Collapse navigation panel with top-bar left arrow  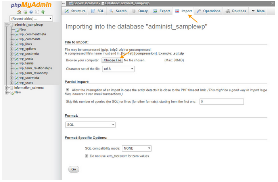click(63, 3)
